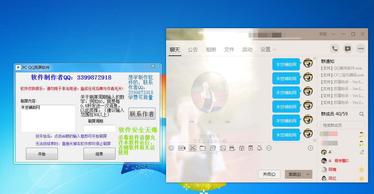
Task: Click the admin badge icon of second member
Action: click(x=361, y=143)
